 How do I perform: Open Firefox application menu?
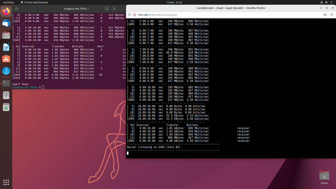[332, 15]
